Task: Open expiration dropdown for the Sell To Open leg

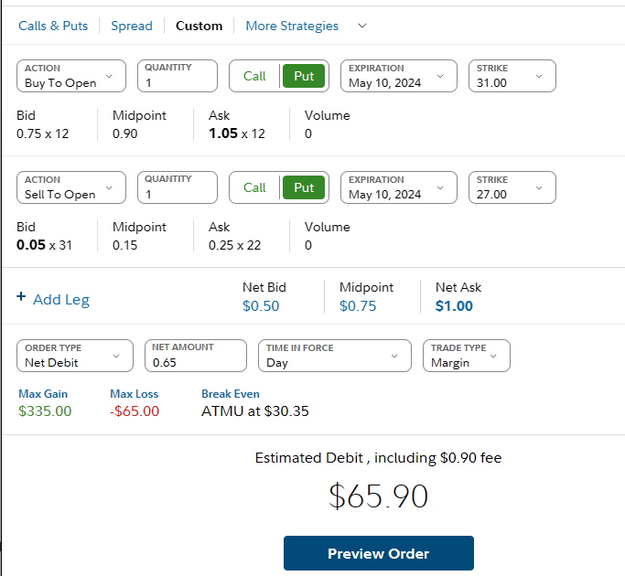Action: pos(399,187)
